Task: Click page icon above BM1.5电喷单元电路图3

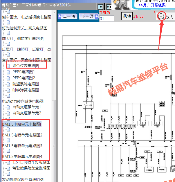Action: click(x=8, y=140)
